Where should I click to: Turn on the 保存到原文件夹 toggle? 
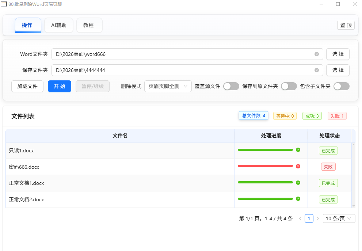(289, 86)
